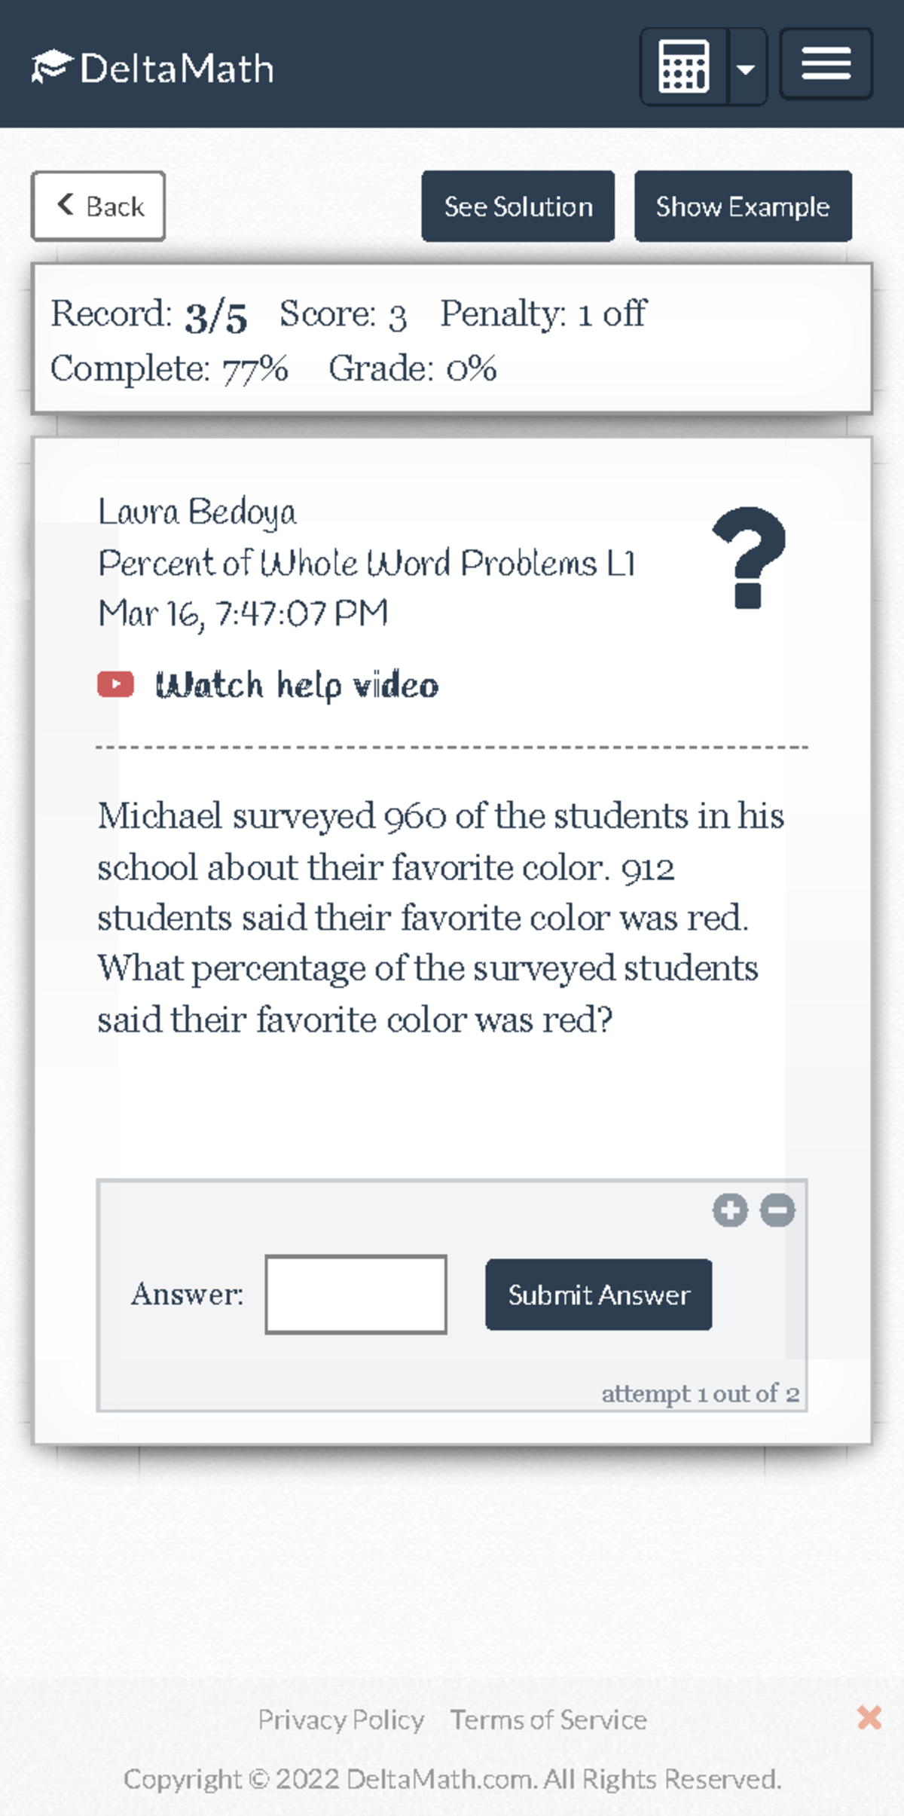904x1816 pixels.
Task: Increase text size with plus icon
Action: coord(730,1210)
